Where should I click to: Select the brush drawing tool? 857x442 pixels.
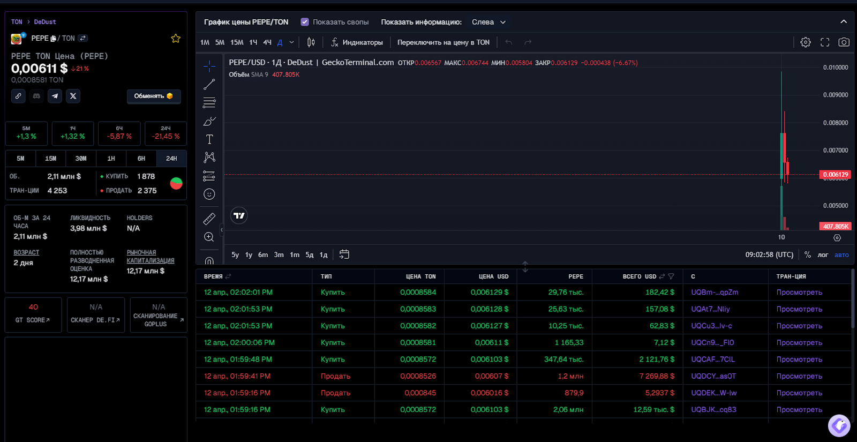point(209,121)
